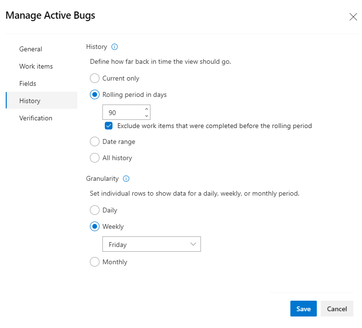Select Daily granularity option
Screen dimensions: 362x328
[95, 210]
